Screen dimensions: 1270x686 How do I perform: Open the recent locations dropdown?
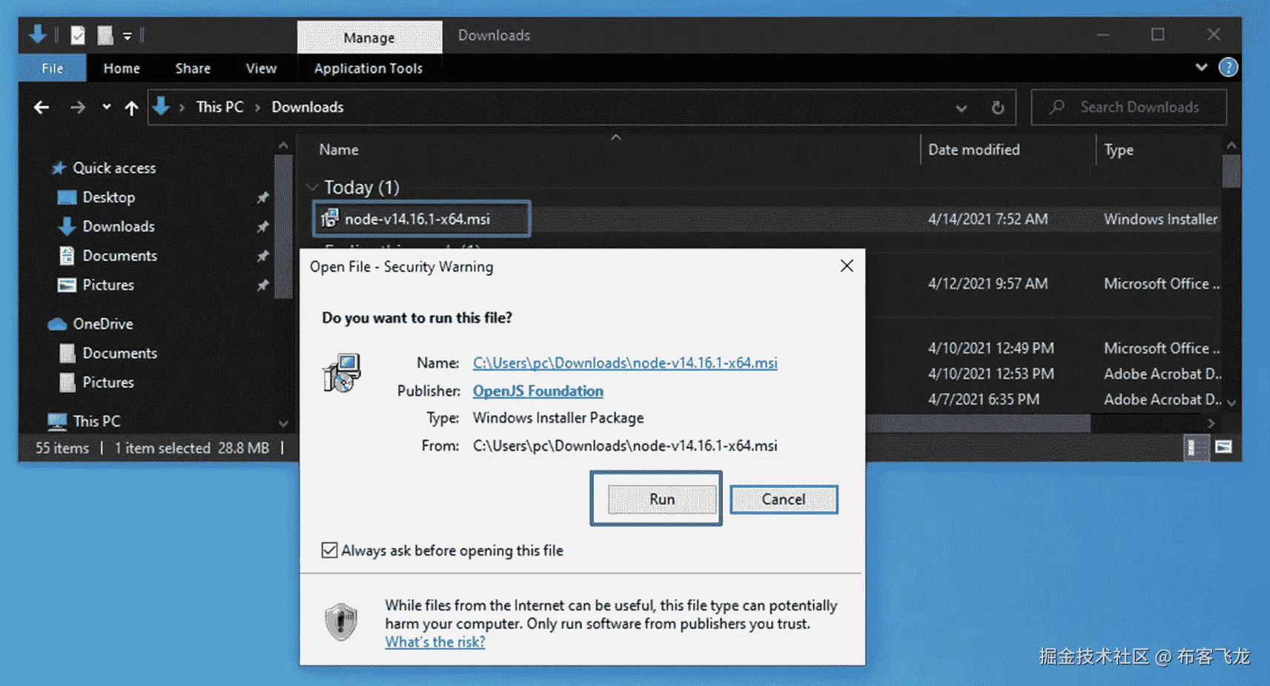(107, 108)
